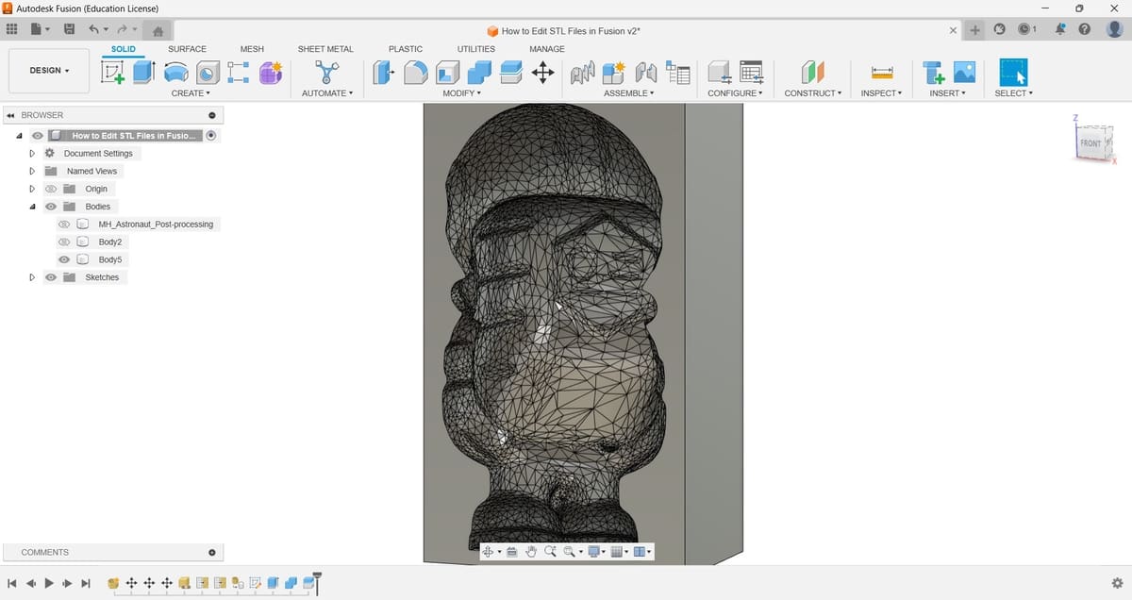The height and width of the screenshot is (600, 1132).
Task: Open the CONSTRUCT menu label
Action: [813, 93]
